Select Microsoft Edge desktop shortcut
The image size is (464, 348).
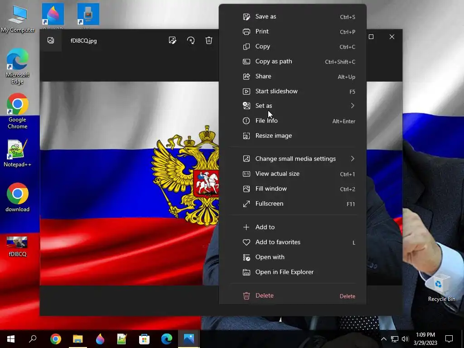coord(18,67)
